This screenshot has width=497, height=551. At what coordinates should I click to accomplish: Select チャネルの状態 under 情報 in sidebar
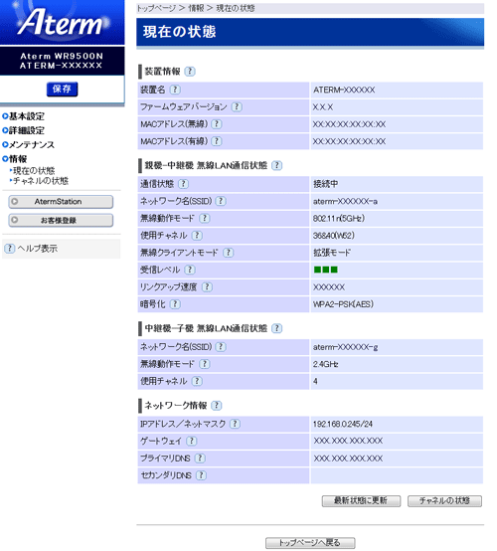tap(41, 181)
